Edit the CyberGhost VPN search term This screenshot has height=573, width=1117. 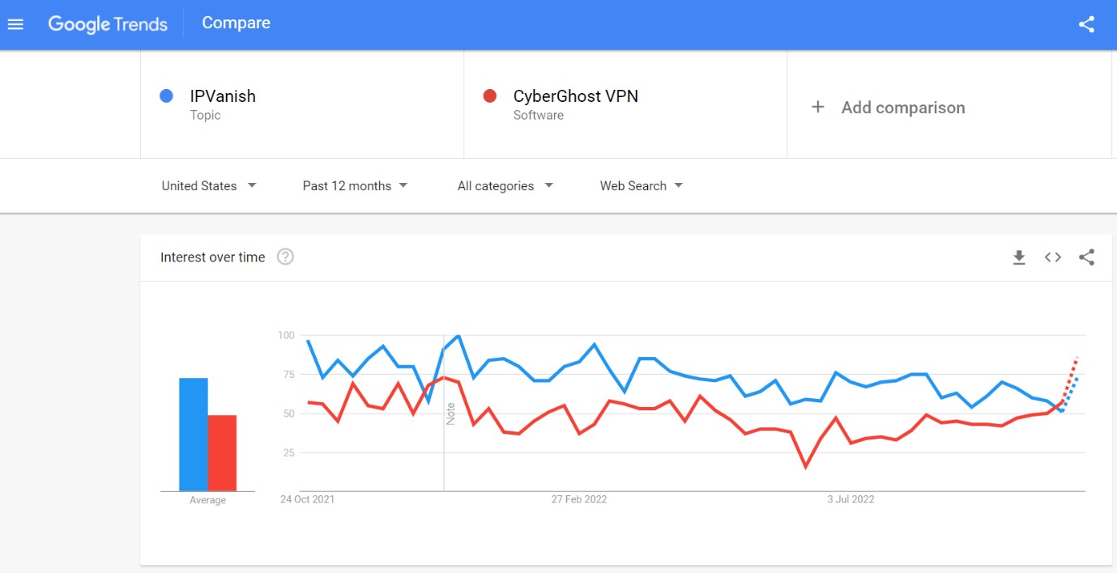coord(575,96)
